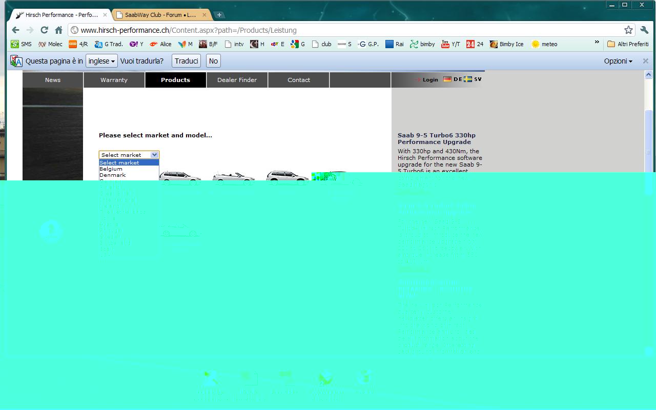Click the Traduci translate button

pos(186,61)
